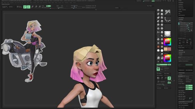The height and width of the screenshot is (109, 195).
Task: Toggle the highlighted Rgb channel button
Action: [x=48, y=6]
